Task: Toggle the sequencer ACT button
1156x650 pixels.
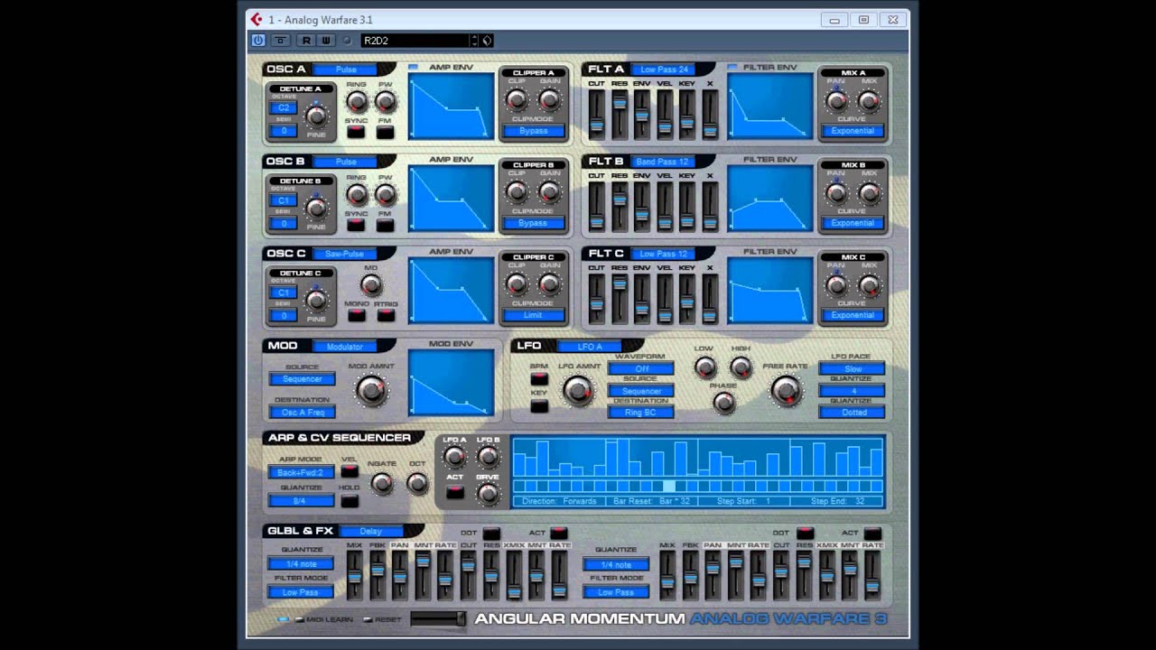Action: 455,492
